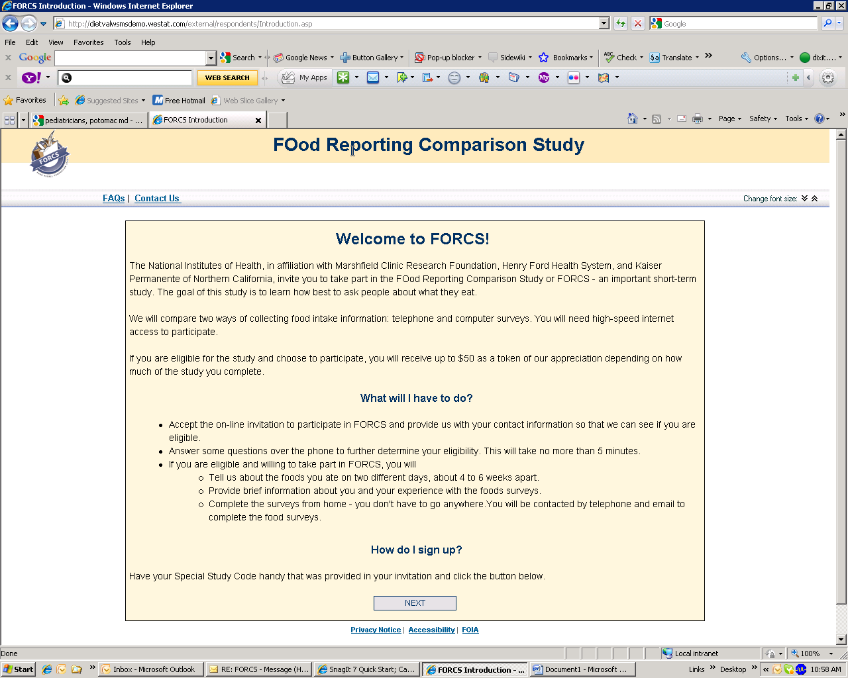Toggle the Pop-up blocker on the Google toolbar

(445, 58)
